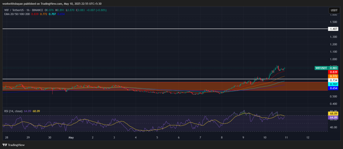The height and width of the screenshot is (149, 343).
Task: Select the 1.407 resistance price label
Action: click(x=334, y=29)
